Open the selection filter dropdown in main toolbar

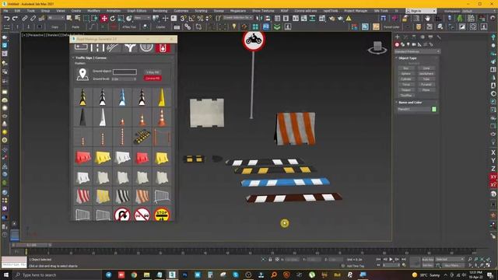point(56,18)
